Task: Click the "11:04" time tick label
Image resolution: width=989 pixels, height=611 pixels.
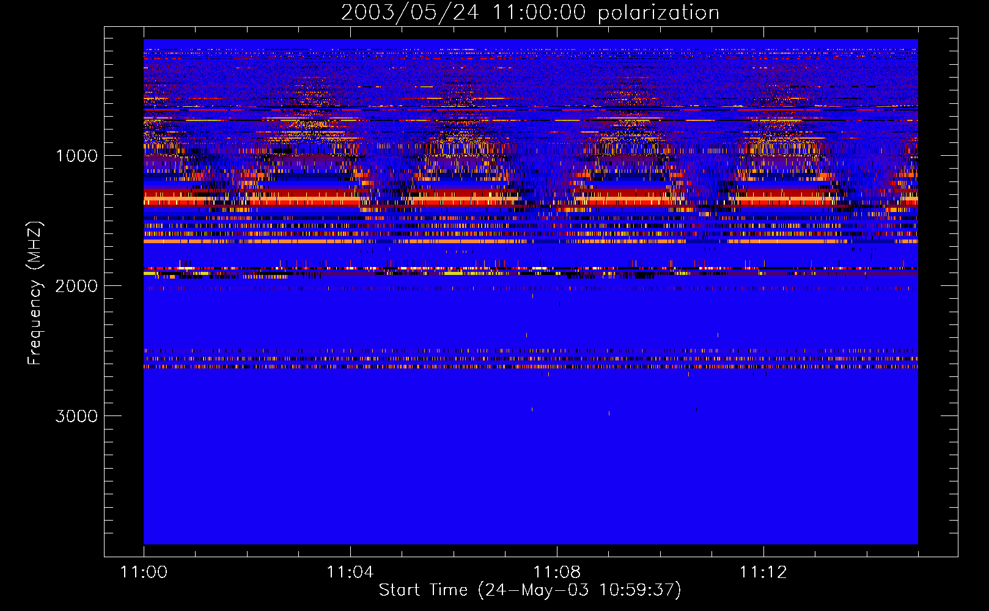Action: tap(350, 573)
